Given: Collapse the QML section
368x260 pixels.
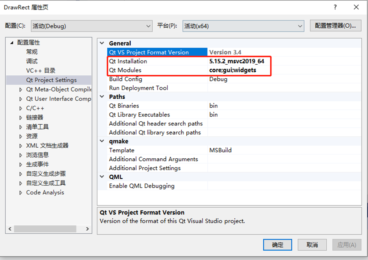Looking at the screenshot, I should point(102,177).
